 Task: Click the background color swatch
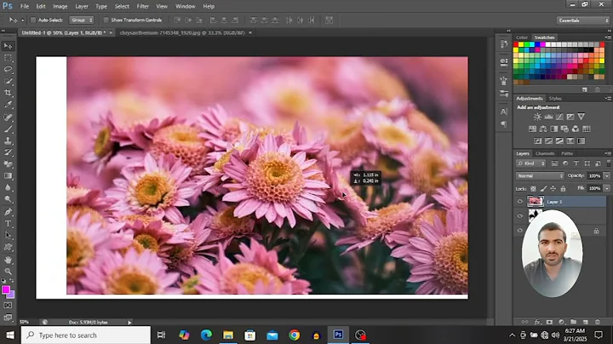point(11,295)
